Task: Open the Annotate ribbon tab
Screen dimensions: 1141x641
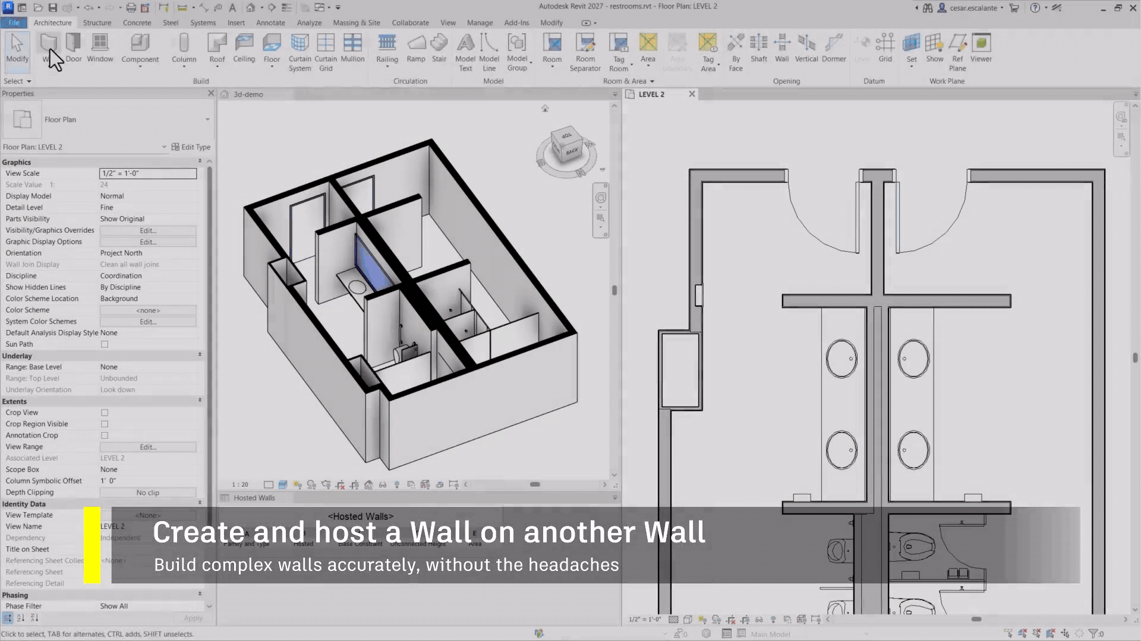Action: [x=270, y=23]
